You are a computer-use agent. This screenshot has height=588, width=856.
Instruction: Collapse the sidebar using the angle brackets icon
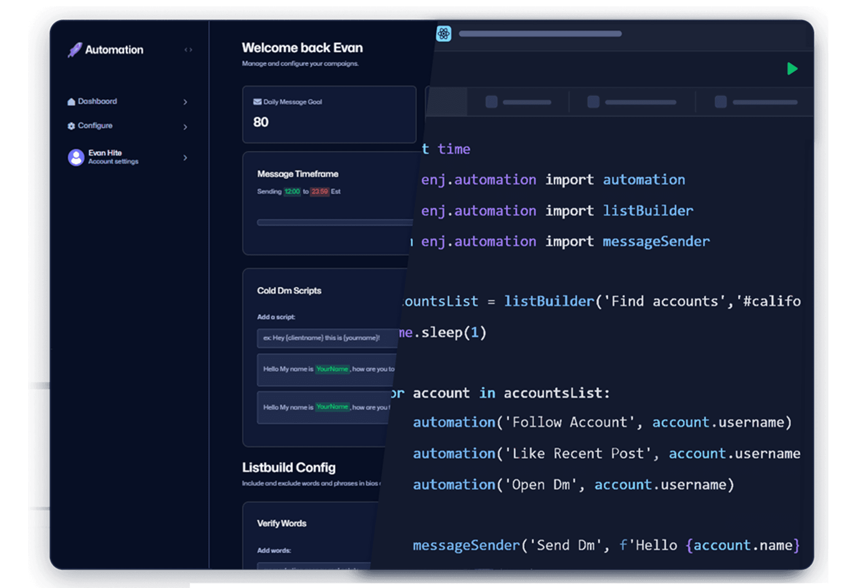[x=189, y=50]
